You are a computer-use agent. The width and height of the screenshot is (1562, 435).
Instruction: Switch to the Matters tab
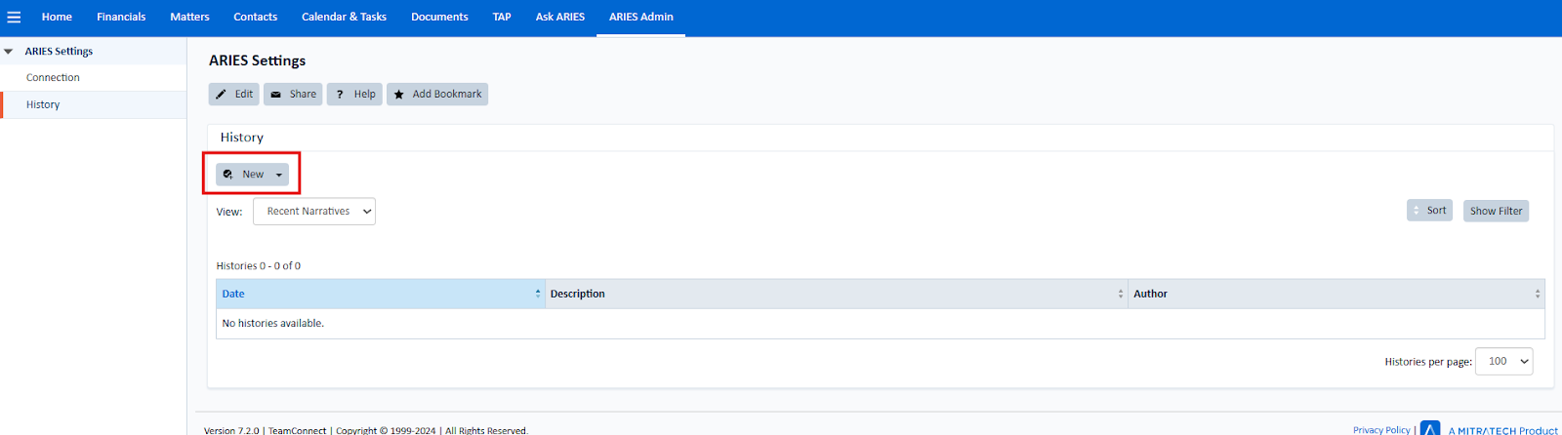[x=189, y=17]
